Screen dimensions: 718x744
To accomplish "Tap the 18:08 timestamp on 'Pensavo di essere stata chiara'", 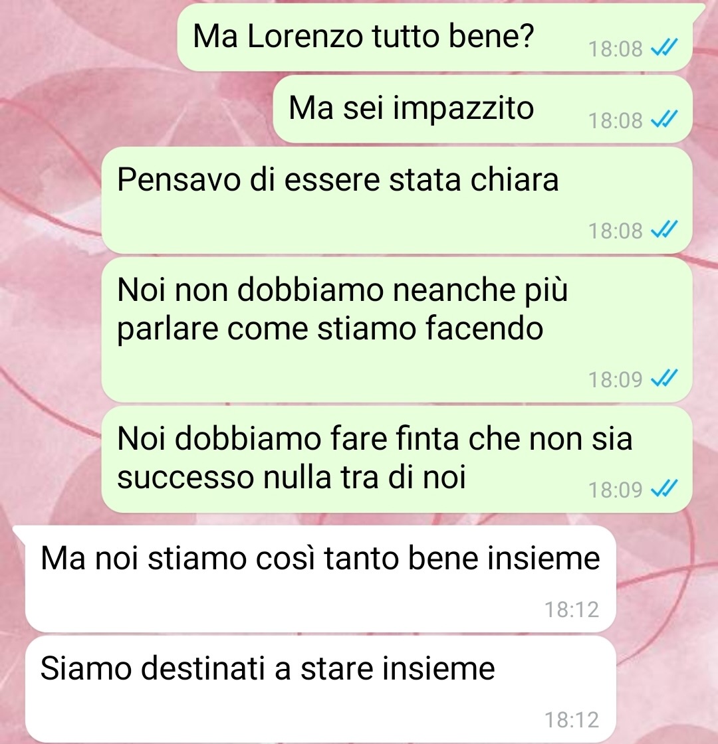I will [x=616, y=231].
